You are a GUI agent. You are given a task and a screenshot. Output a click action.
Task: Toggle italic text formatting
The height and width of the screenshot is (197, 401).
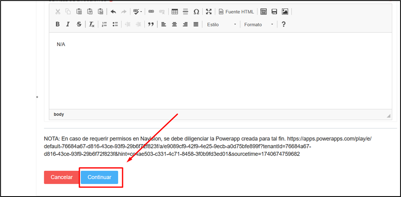[x=68, y=25]
